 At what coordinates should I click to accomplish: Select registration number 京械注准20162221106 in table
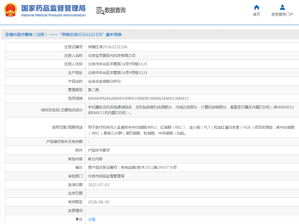pyautogui.click(x=107, y=47)
